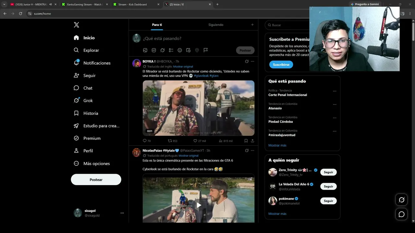
Task: Open Premium from the sidebar
Action: (x=87, y=138)
